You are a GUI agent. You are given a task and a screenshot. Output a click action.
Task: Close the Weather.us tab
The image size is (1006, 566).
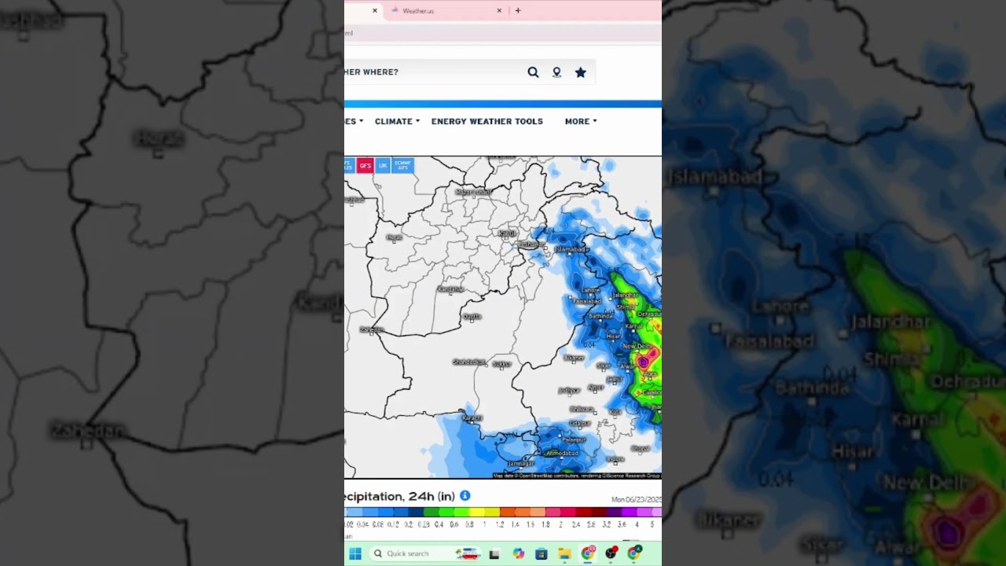pyautogui.click(x=499, y=11)
